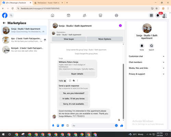Click the chat scrollbar thumb
Viewport: 171px width, 137px height.
click(123, 91)
